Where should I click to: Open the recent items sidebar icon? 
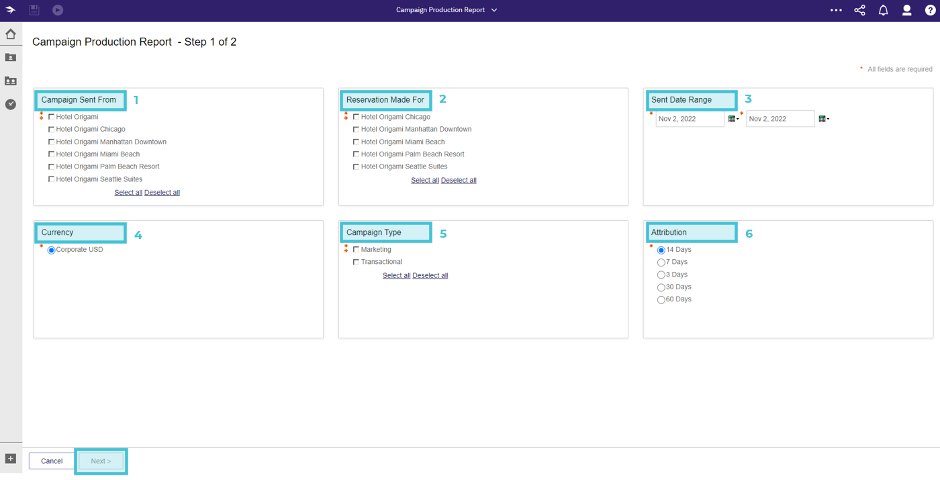click(x=11, y=104)
